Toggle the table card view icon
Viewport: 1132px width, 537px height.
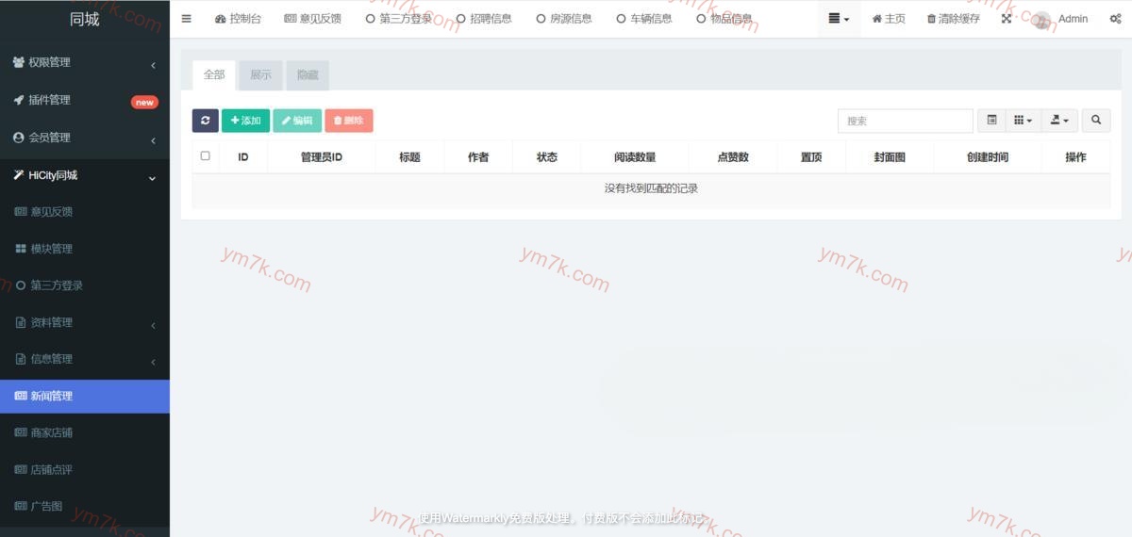[x=991, y=121]
